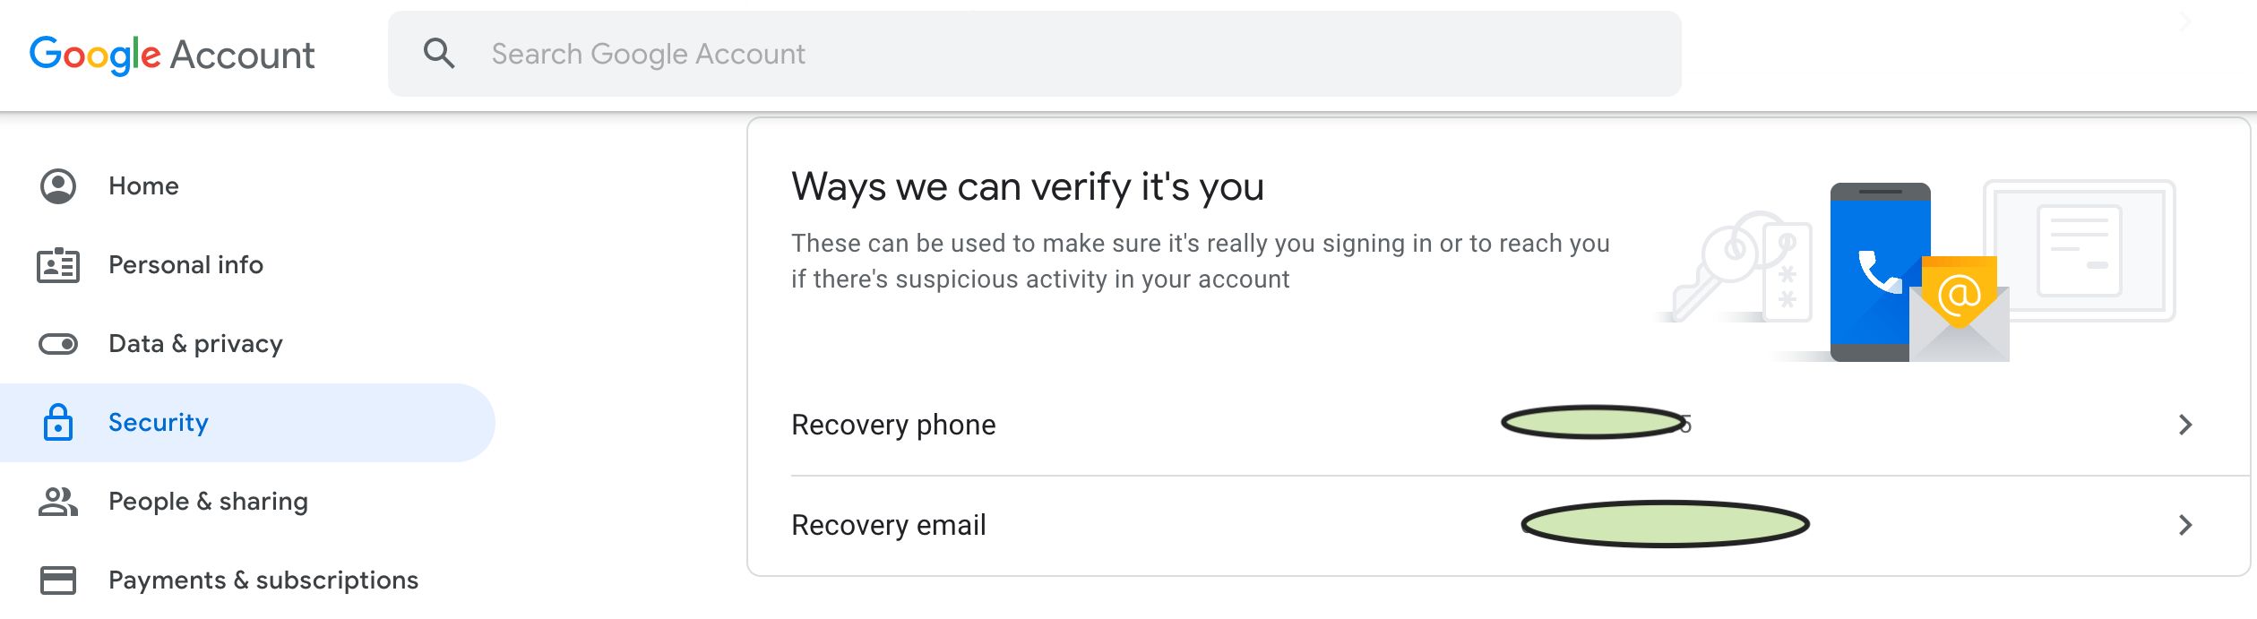Click the phone illustration graphic
Screen dimensions: 2257x619
1882,269
